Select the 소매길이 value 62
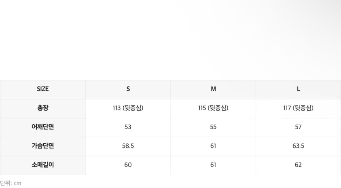The height and width of the screenshot is (188, 341). pos(299,165)
